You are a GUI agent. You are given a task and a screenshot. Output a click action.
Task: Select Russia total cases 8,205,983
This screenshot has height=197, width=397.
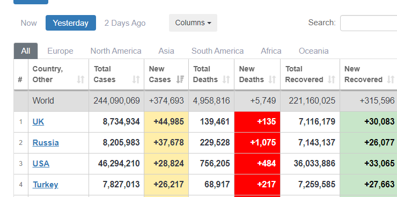121,143
